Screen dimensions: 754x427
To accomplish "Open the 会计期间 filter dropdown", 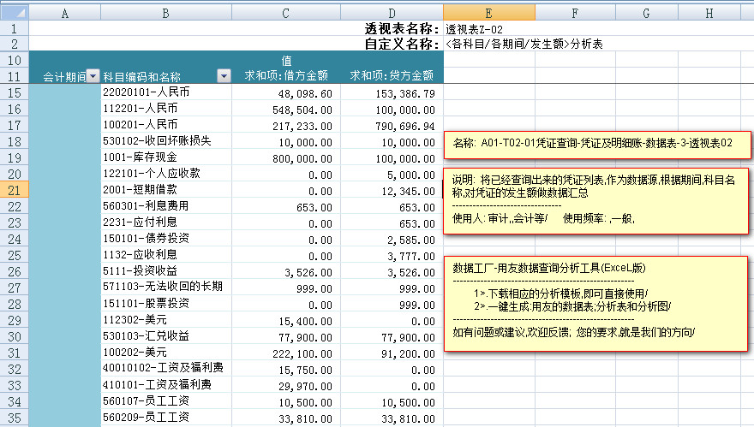I will point(94,76).
